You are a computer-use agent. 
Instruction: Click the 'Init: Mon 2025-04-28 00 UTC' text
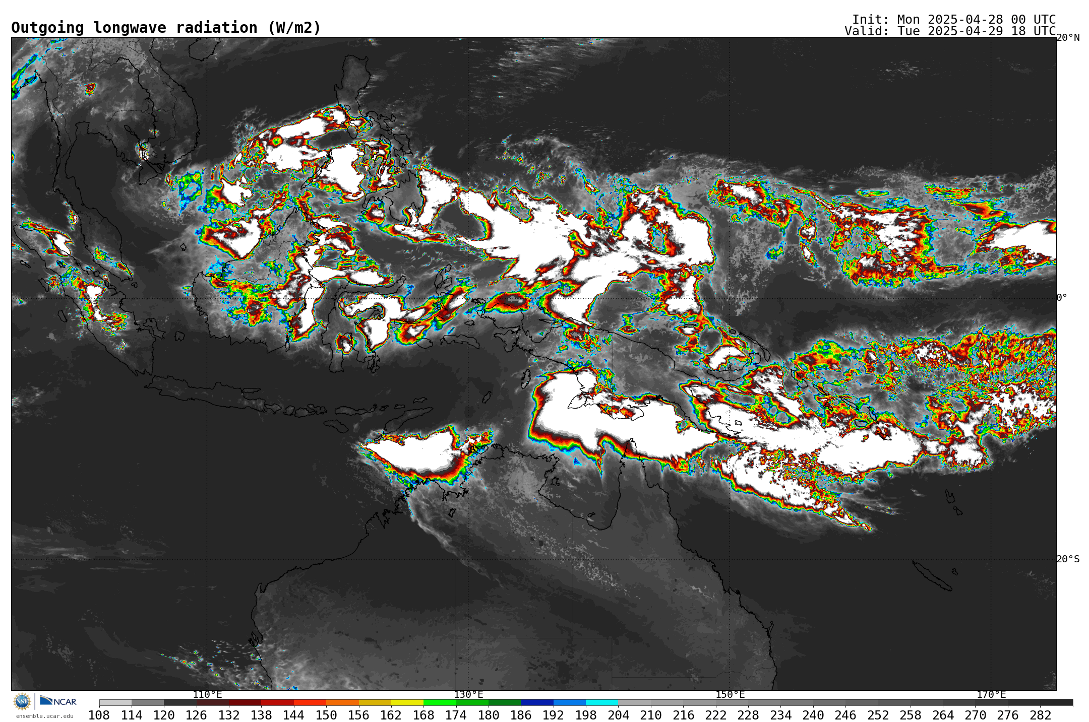(x=954, y=20)
